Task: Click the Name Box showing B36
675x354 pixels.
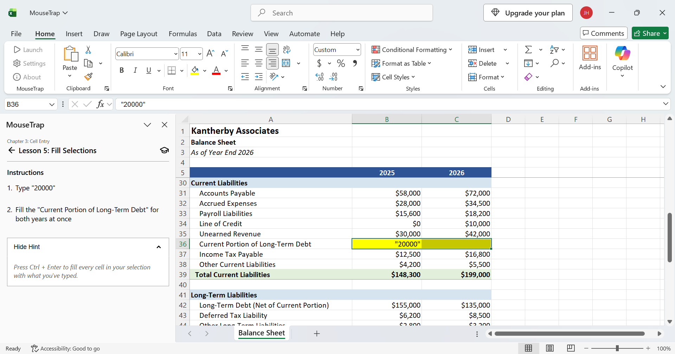Action: click(x=31, y=104)
